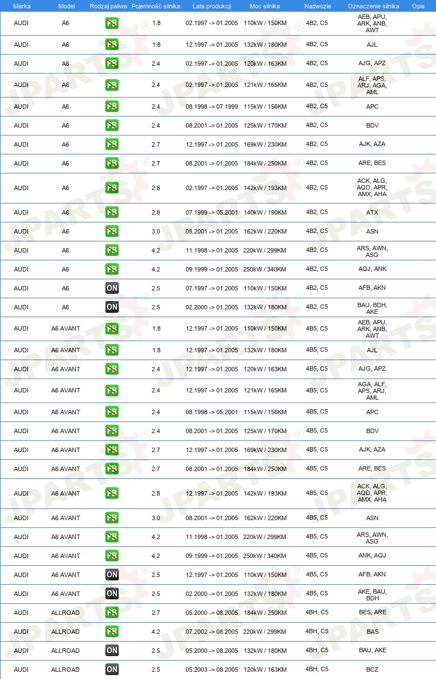436x679 pixels.
Task: Click petrol icon in A6 AVANT AJK, AZA row
Action: (112, 450)
